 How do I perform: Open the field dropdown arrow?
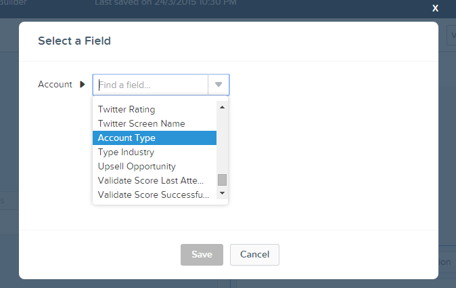(x=219, y=85)
